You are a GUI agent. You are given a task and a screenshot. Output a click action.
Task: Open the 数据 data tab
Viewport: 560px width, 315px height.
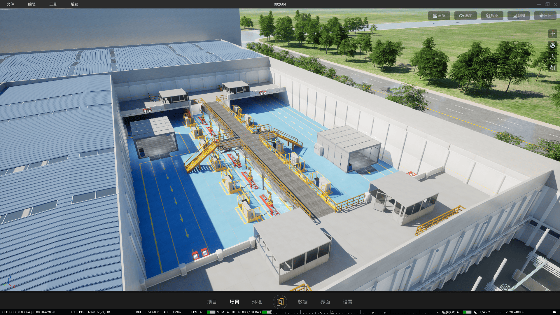point(302,302)
